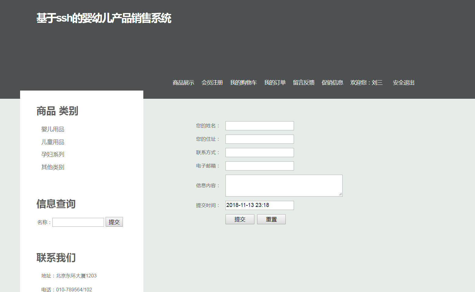Viewport: 475px width, 292px height.
Task: Open the 儿童用品 category
Action: click(53, 142)
